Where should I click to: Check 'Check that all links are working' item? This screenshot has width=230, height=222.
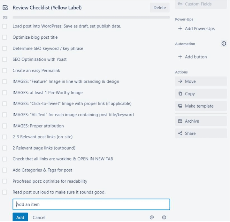point(5,159)
